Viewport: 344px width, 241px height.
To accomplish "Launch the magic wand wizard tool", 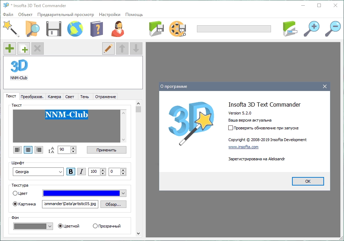I will (x=11, y=29).
